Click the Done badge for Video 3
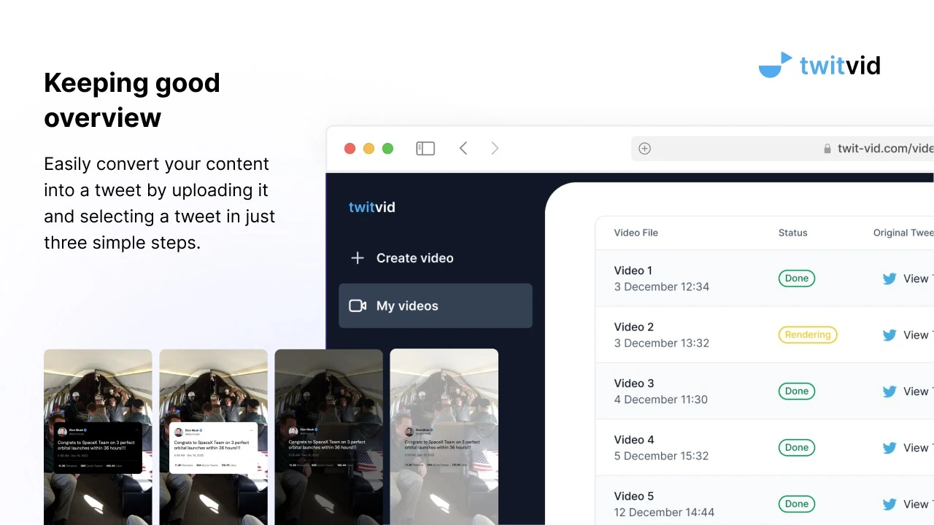Screen dimensions: 934x525 coord(797,392)
